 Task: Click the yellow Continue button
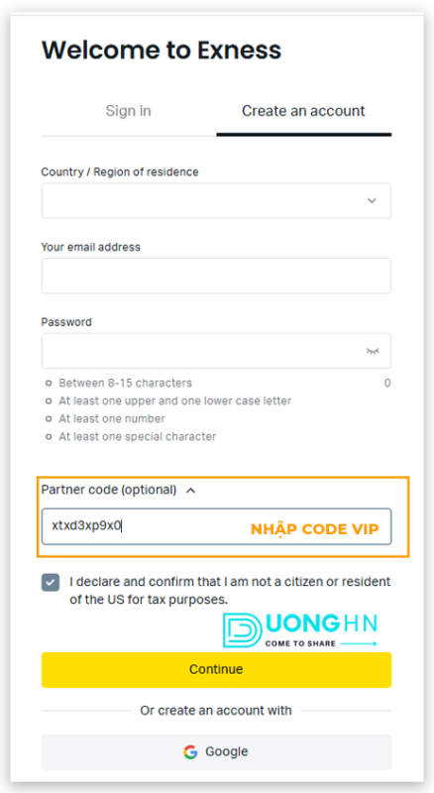(216, 670)
